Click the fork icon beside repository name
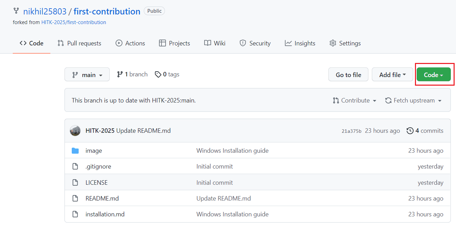The image size is (456, 226). (x=16, y=11)
